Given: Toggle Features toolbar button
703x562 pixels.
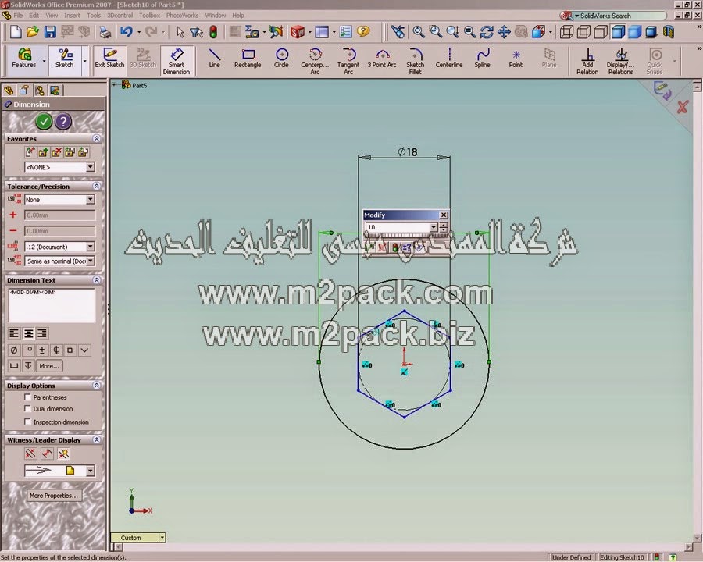Looking at the screenshot, I should coord(24,59).
